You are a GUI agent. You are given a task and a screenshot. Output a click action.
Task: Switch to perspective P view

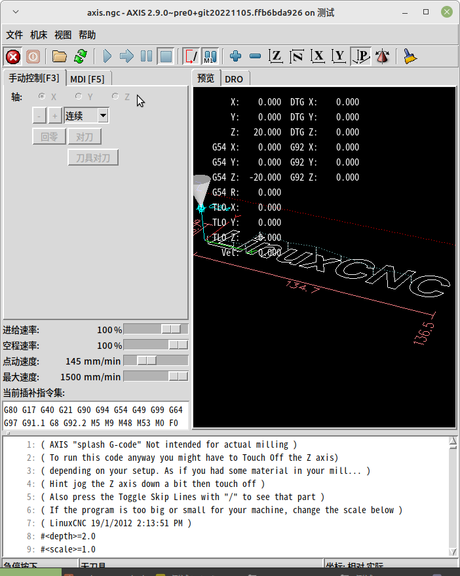click(360, 56)
